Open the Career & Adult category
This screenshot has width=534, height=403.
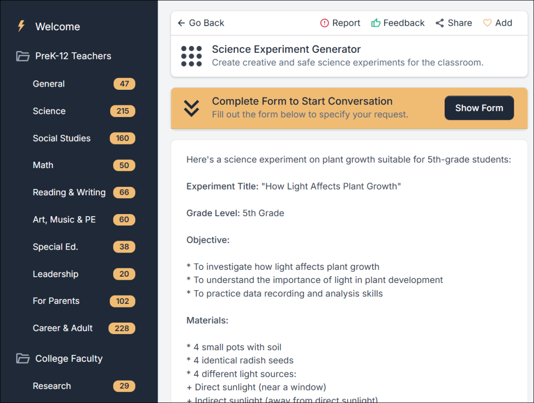[x=63, y=328]
